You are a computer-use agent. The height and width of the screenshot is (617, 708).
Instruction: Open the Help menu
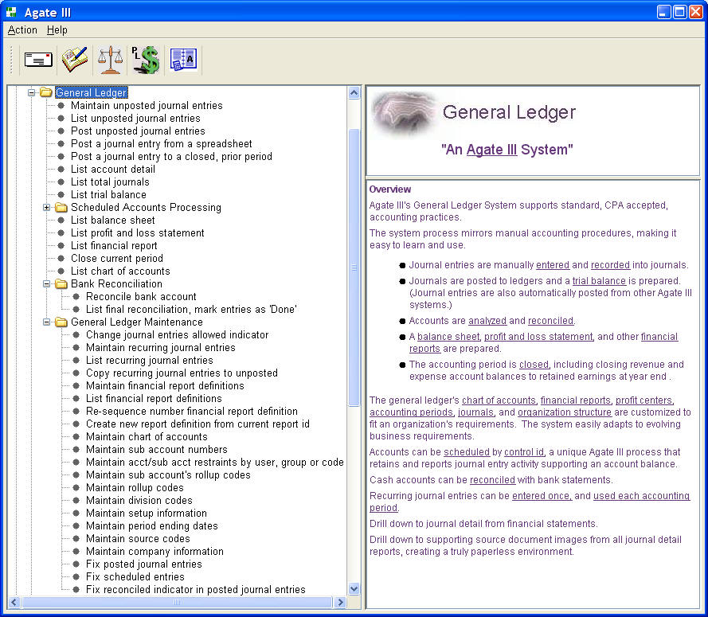(57, 29)
